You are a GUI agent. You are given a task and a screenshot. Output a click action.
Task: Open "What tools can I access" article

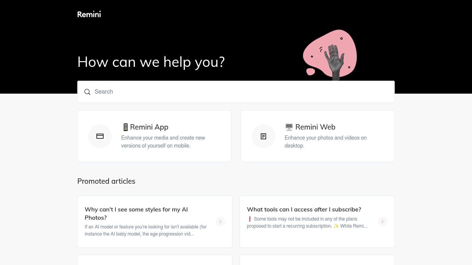tap(304, 209)
